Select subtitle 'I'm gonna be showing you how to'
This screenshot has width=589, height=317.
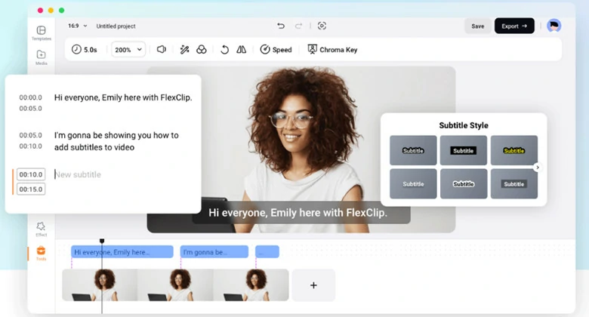(116, 135)
